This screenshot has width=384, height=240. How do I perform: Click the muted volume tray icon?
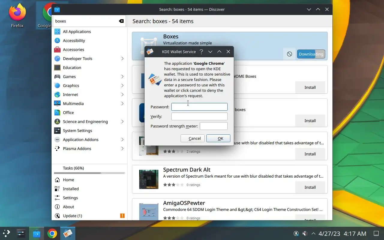click(305, 233)
